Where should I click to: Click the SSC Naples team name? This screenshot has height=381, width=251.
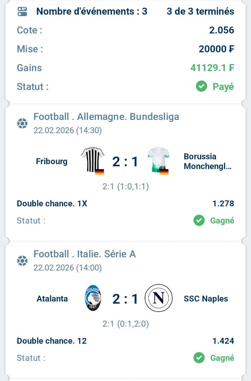click(206, 299)
